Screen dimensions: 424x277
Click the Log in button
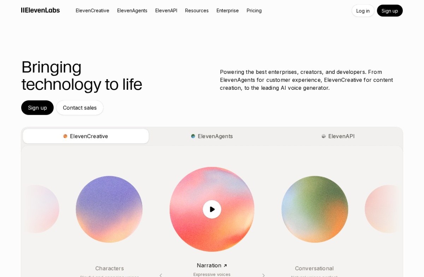pos(363,11)
